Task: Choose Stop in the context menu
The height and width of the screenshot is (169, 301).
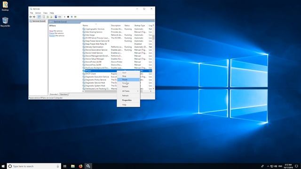Action: pos(128,76)
